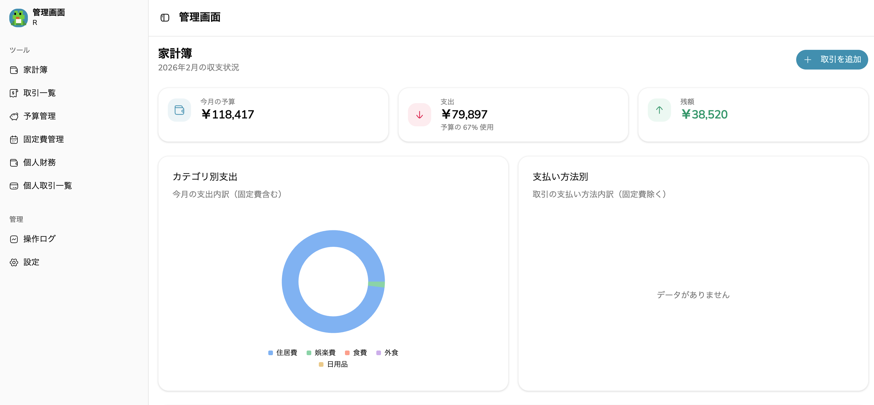Open 家計簿 wallet icon in sidebar
This screenshot has height=405, width=874.
coord(14,70)
